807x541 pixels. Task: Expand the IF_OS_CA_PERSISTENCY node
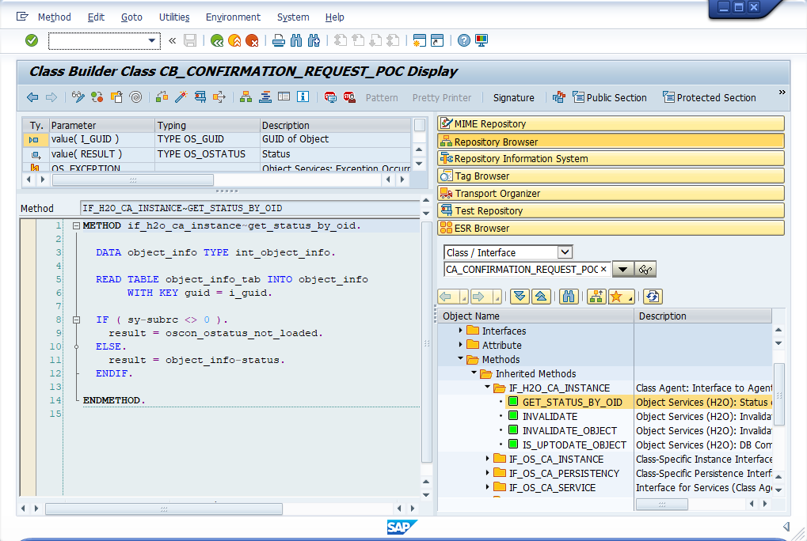[487, 473]
